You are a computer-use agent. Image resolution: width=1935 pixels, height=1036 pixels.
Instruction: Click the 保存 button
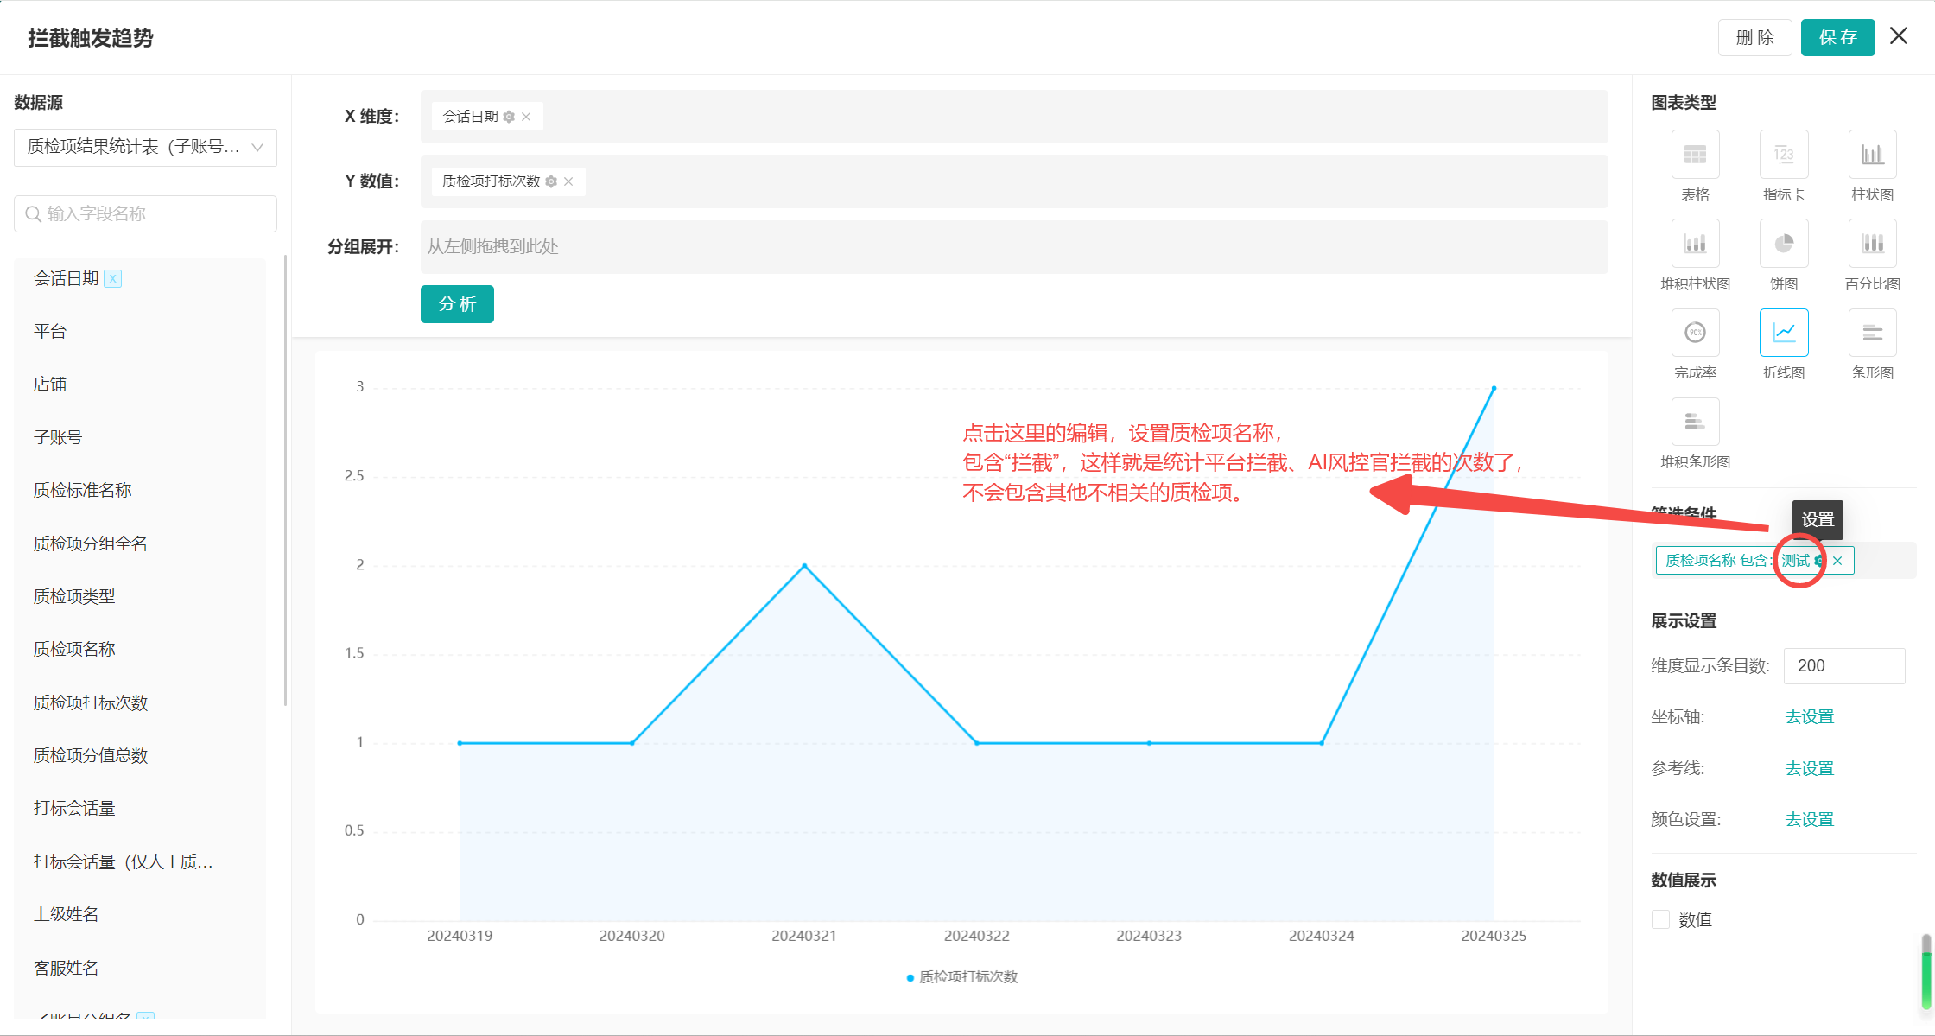(1837, 37)
